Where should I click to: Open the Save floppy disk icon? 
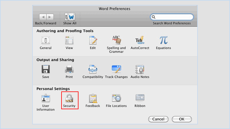pos(46,69)
